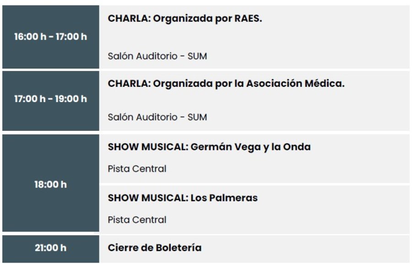Click Pista Central under Los Palmeras show
This screenshot has width=412, height=264.
pyautogui.click(x=137, y=220)
